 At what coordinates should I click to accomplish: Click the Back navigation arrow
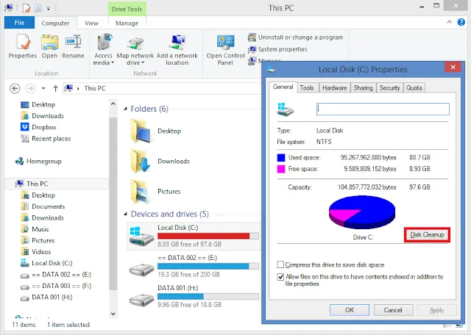(x=15, y=88)
